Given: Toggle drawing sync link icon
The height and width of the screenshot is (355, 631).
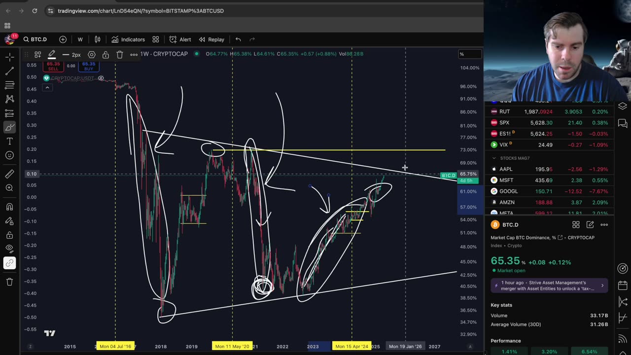Looking at the screenshot, I should click(x=9, y=263).
